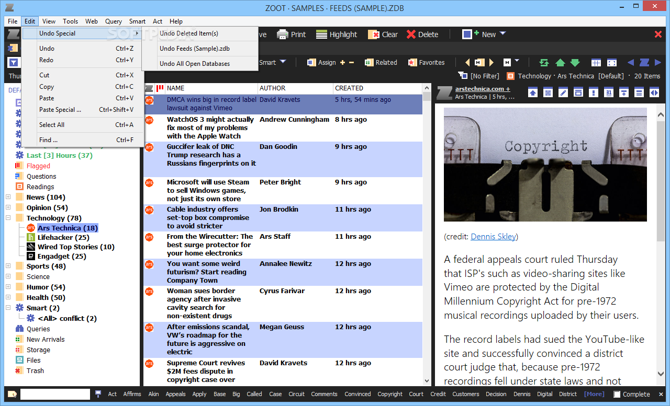Click the pencil edit icon in reader header

[x=563, y=92]
